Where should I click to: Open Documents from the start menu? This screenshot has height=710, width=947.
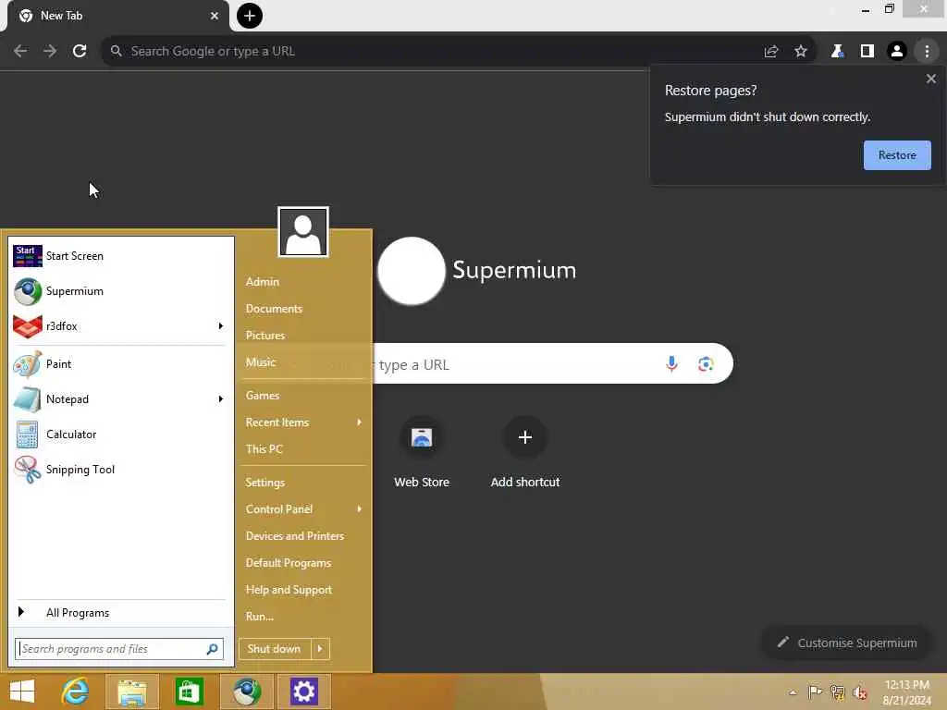274,309
